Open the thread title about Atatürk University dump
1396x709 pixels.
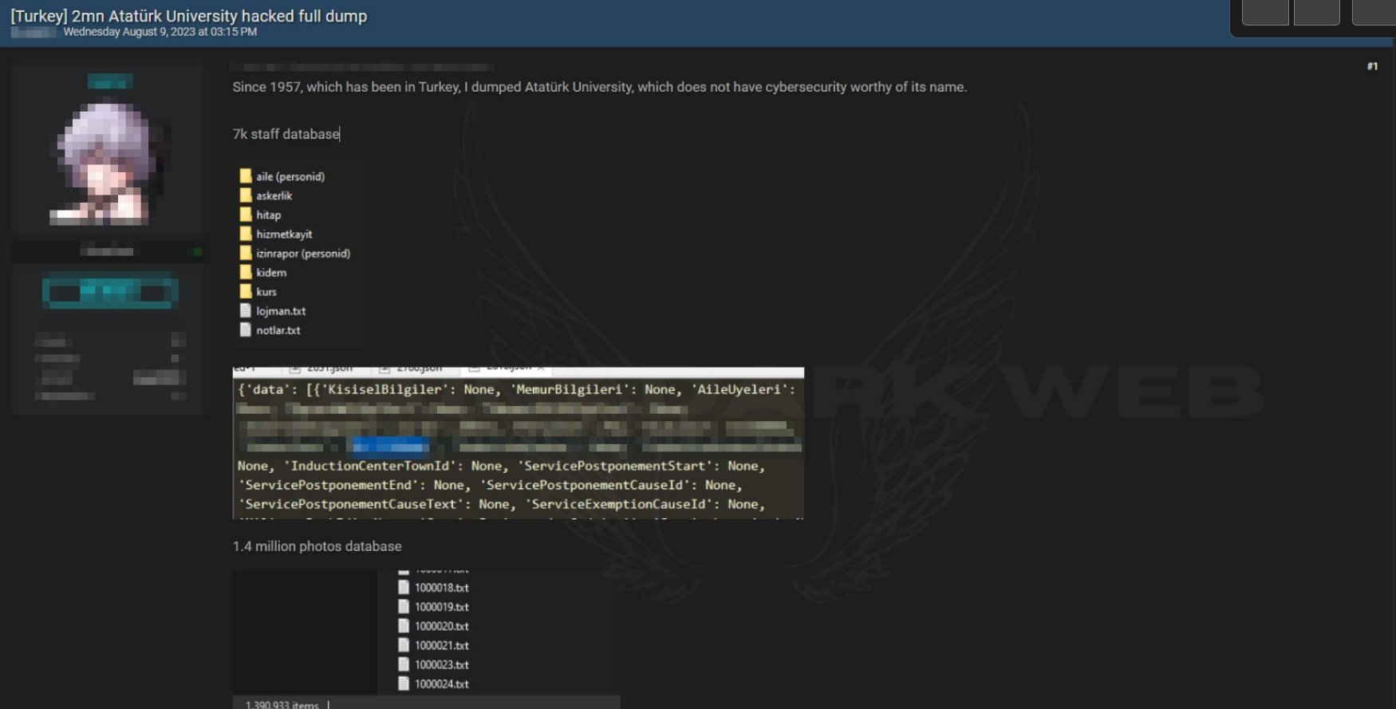click(x=189, y=16)
